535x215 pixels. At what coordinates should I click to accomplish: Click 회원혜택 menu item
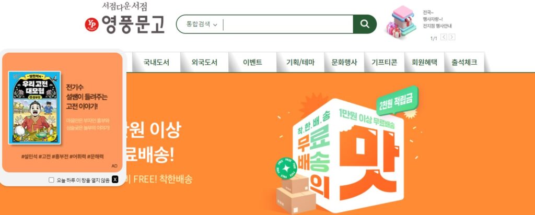[x=424, y=62]
